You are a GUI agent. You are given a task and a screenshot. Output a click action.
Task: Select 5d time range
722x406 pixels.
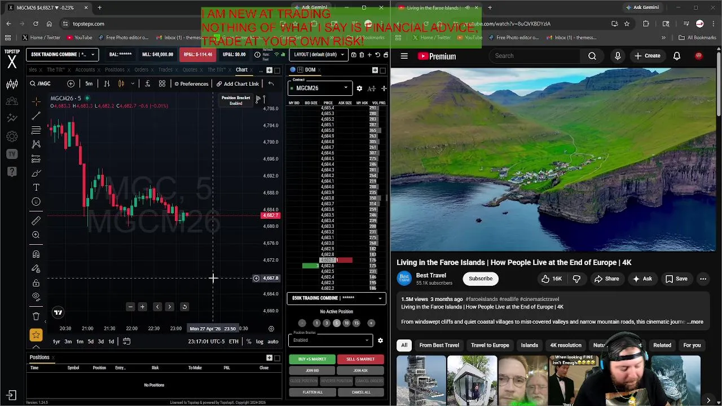[90, 342]
